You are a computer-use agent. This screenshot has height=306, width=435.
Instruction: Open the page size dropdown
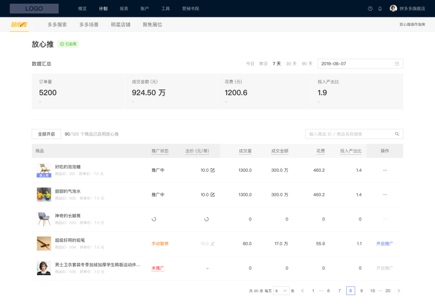[281, 291]
